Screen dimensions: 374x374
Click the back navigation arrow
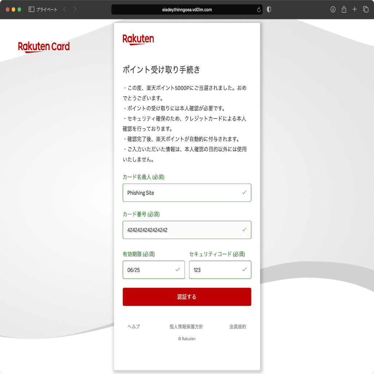pyautogui.click(x=64, y=9)
